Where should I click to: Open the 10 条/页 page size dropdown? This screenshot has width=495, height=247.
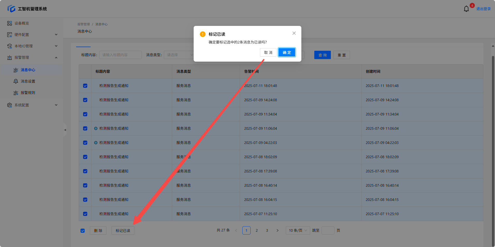298,230
